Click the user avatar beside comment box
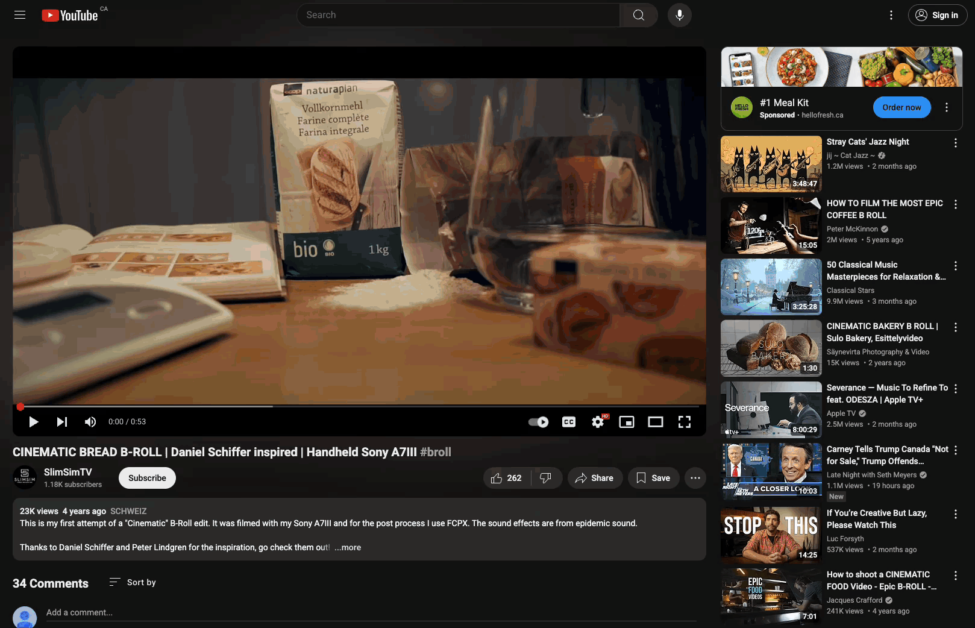Viewport: 975px width, 628px height. (25, 617)
